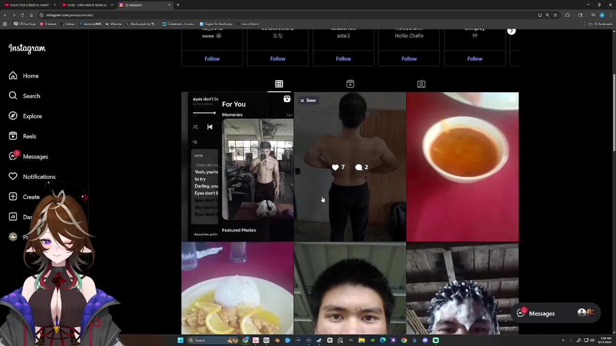Open File Explorer from the taskbar
616x346 pixels.
(361, 340)
